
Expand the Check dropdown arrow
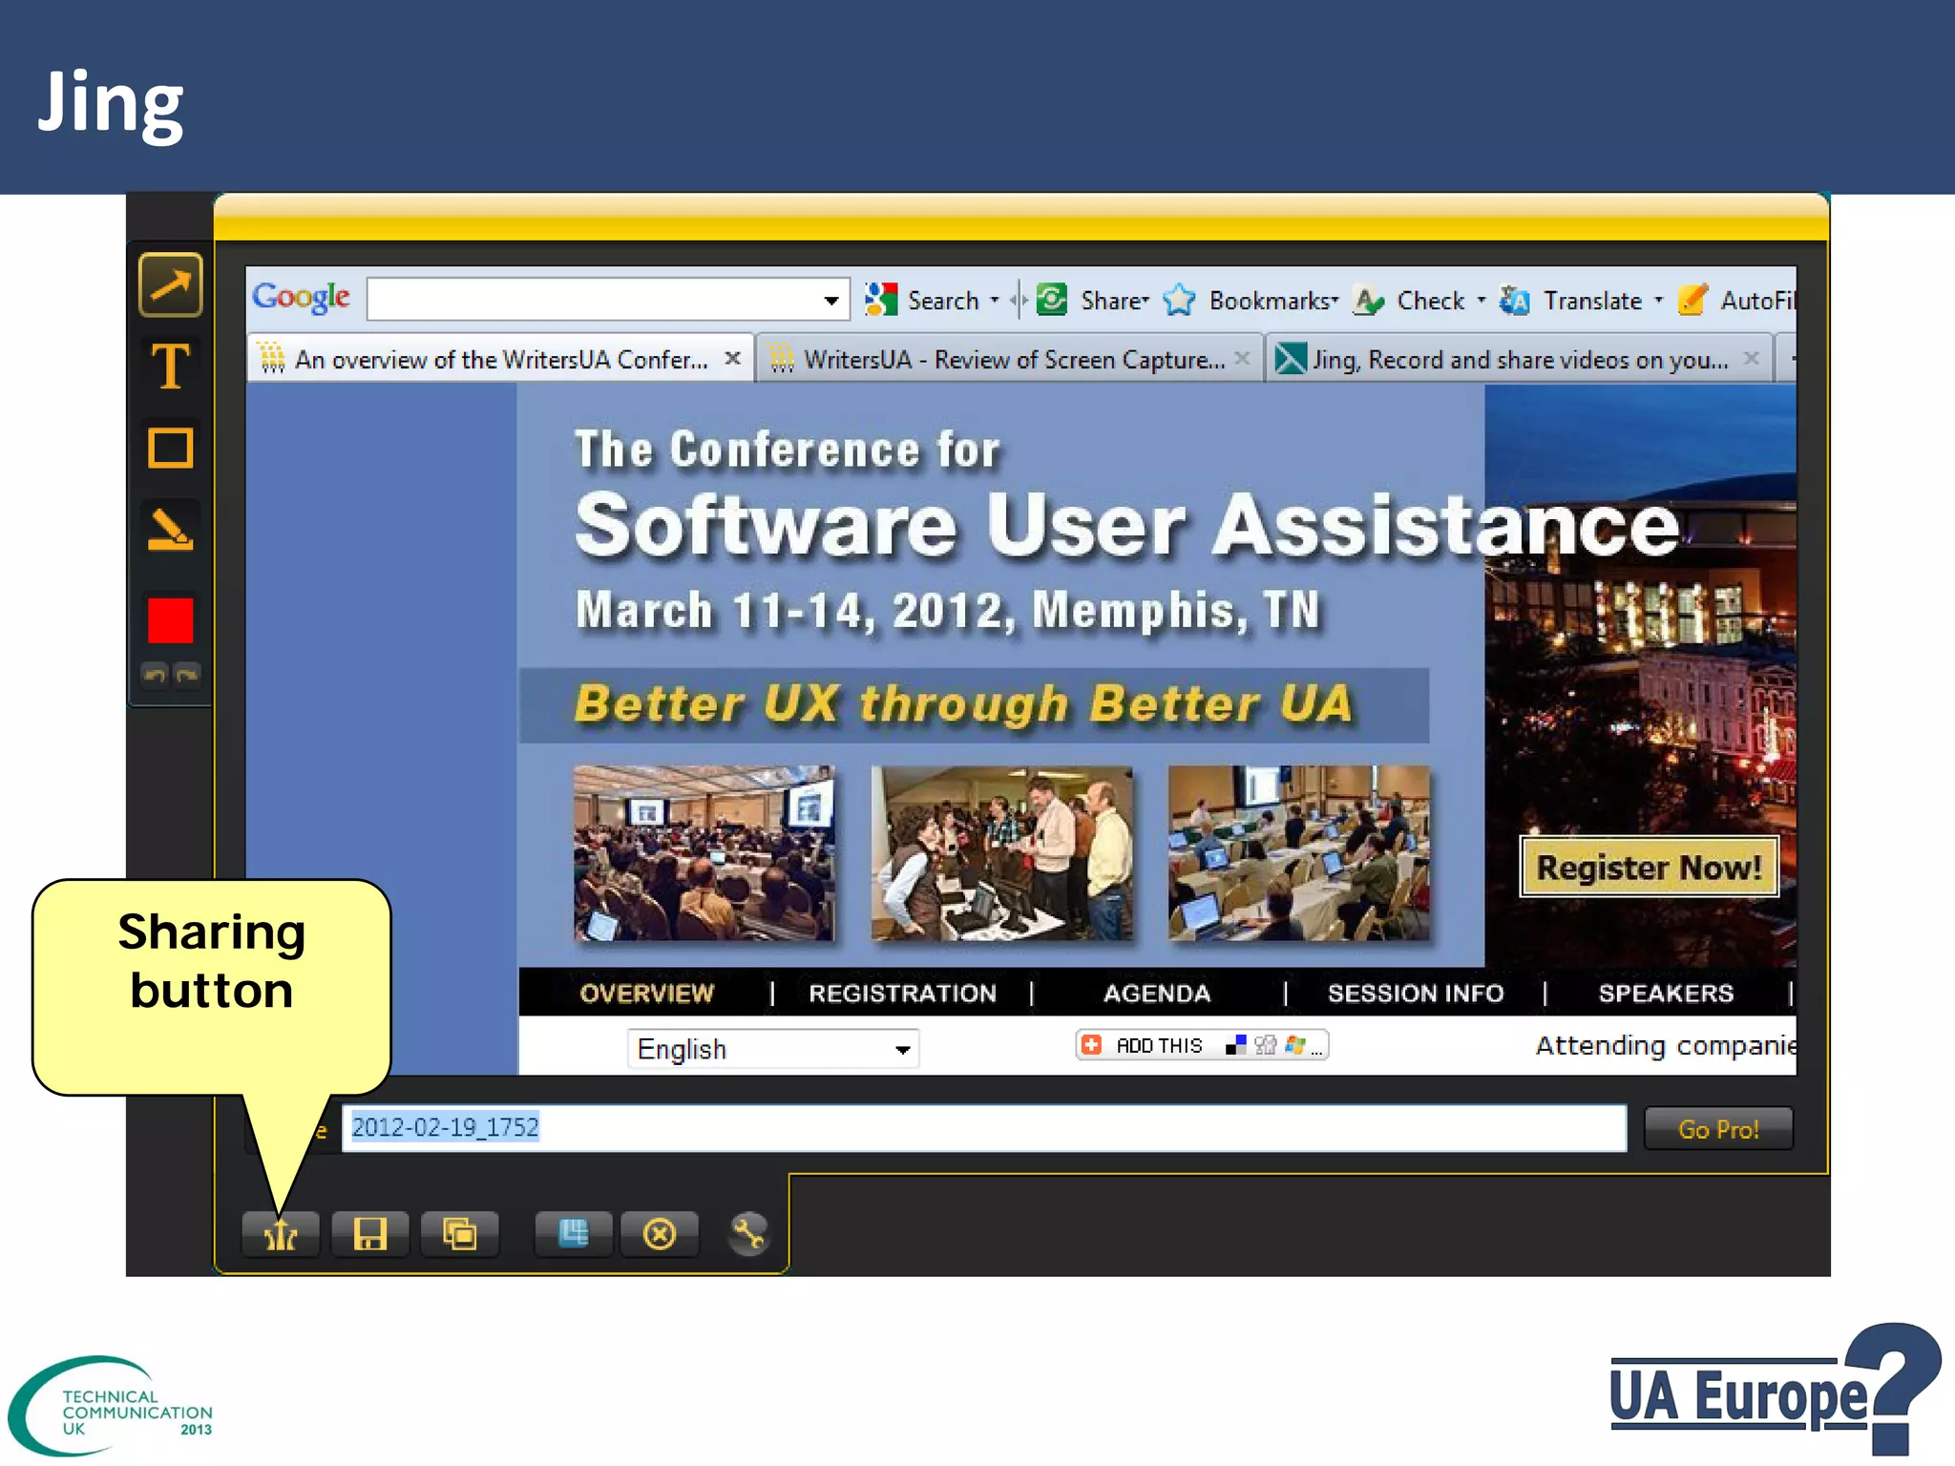point(1482,301)
